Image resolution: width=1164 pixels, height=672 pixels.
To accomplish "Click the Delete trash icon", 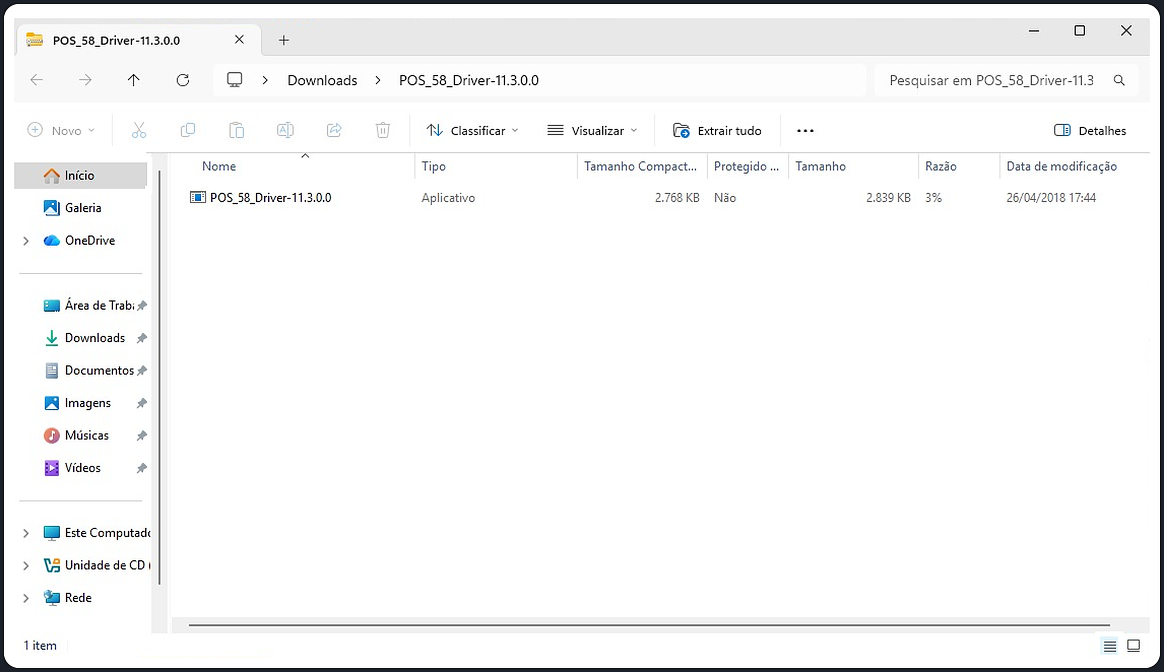I will [x=382, y=130].
